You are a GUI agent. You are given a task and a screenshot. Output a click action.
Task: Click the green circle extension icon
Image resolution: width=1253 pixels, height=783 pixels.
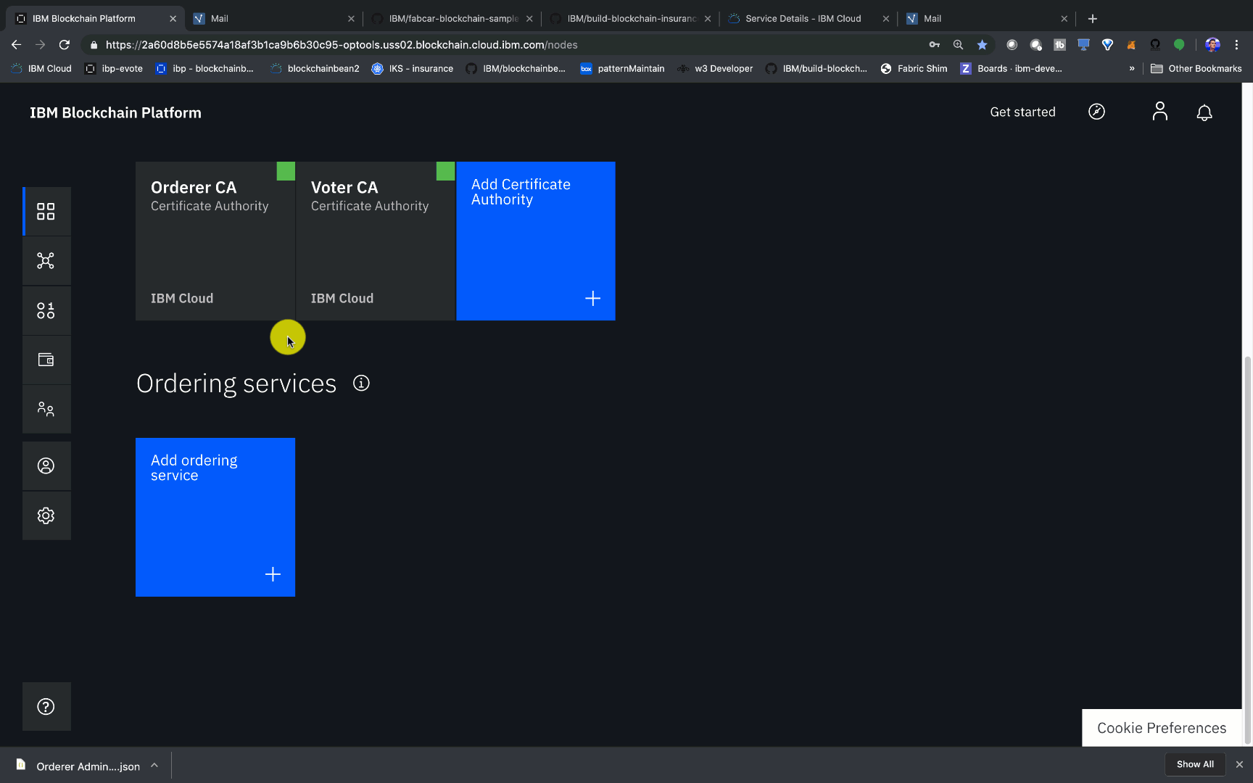[1179, 45]
